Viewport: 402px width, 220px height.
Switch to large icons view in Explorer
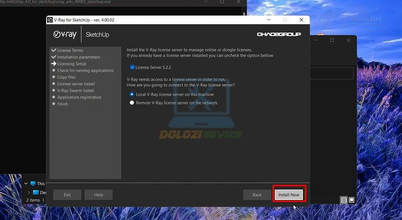(352, 200)
